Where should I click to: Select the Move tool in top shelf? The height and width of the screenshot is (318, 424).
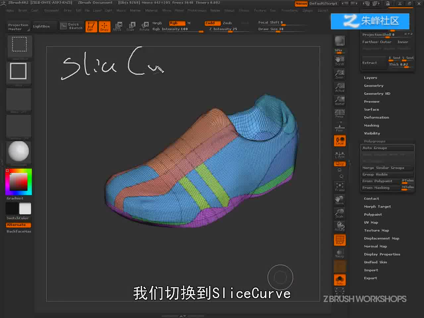click(x=117, y=26)
